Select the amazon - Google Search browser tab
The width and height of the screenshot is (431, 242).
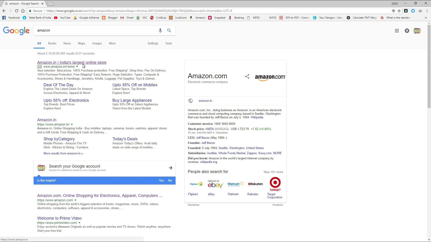pos(24,3)
